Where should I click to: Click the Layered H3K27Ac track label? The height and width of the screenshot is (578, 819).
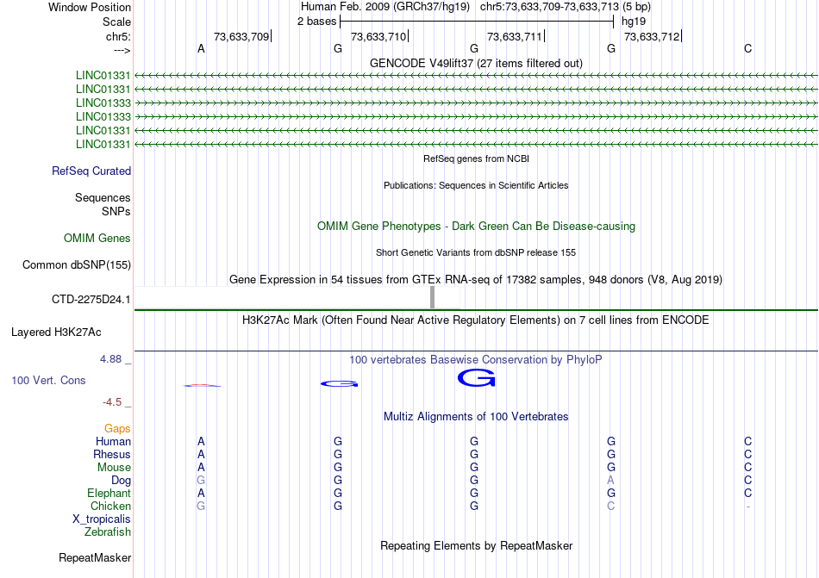(x=56, y=333)
